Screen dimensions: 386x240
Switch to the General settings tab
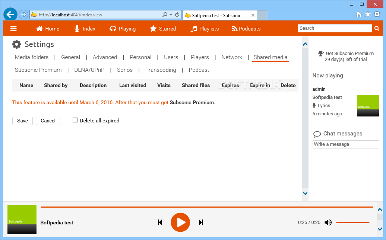tap(71, 57)
